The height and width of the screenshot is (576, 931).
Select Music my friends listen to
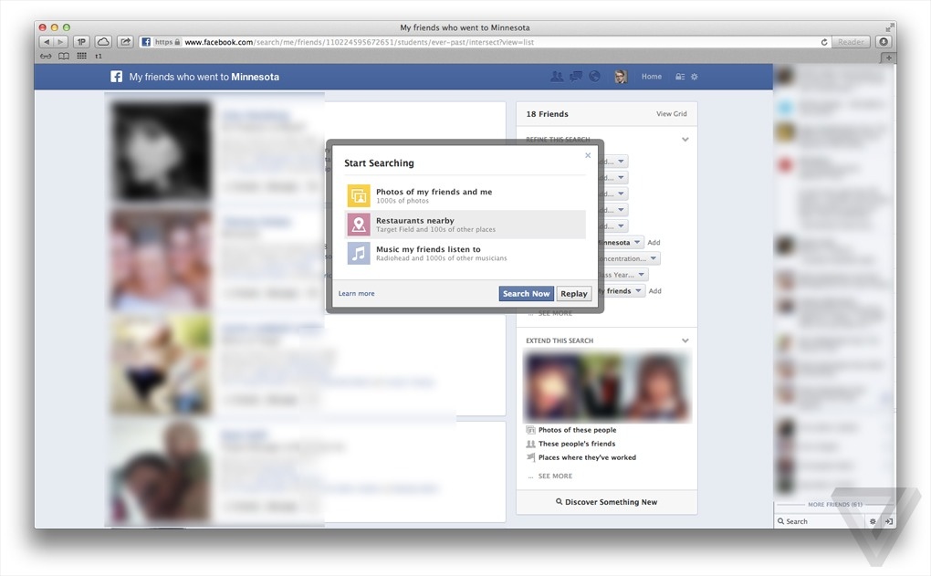pos(465,254)
